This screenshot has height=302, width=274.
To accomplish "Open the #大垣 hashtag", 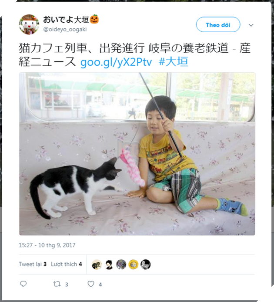I will pyautogui.click(x=174, y=62).
